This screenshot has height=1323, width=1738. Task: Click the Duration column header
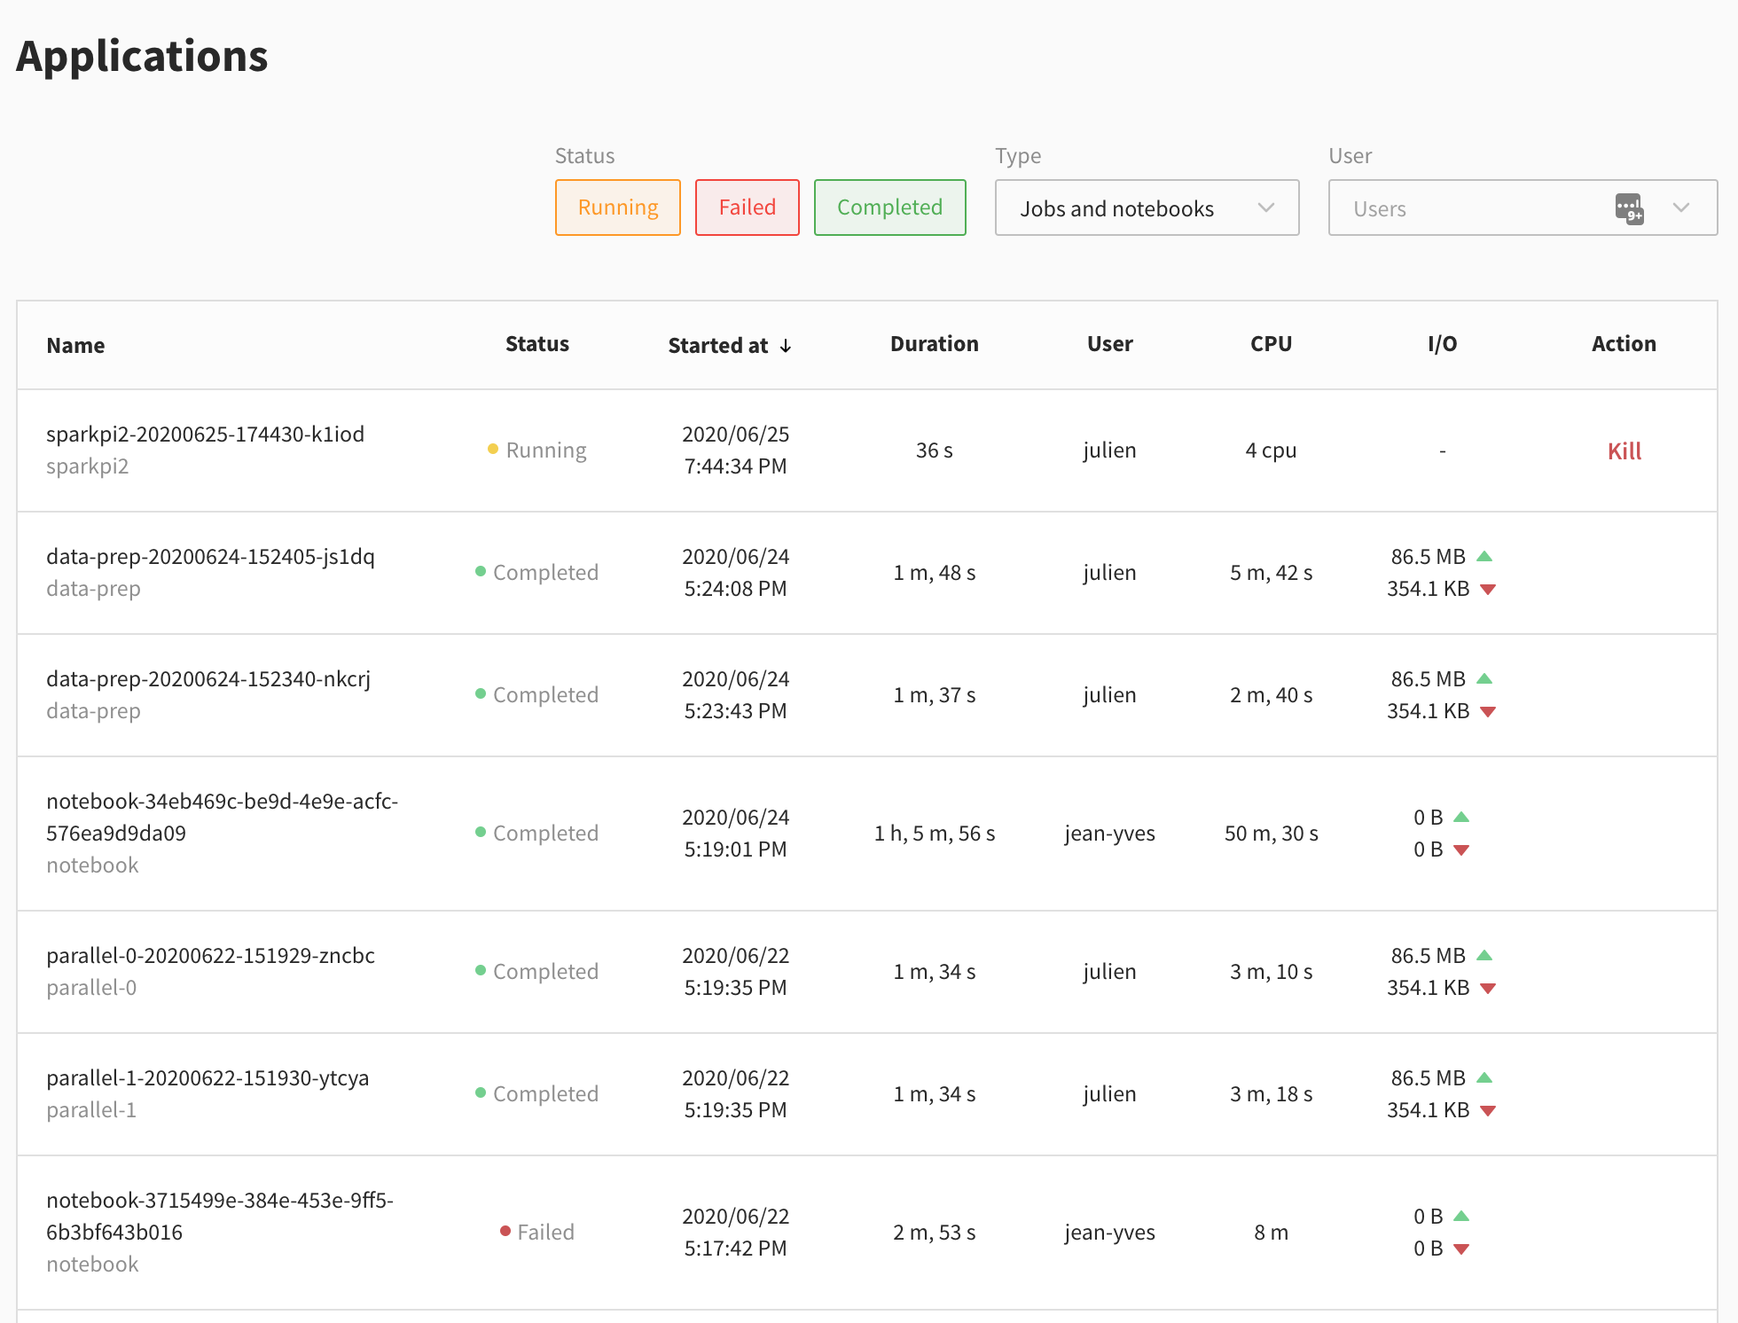(935, 344)
